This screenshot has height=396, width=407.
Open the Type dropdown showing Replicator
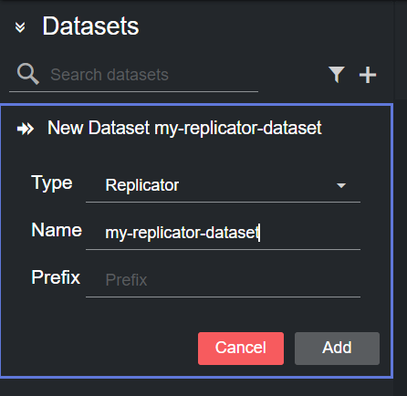tap(223, 185)
